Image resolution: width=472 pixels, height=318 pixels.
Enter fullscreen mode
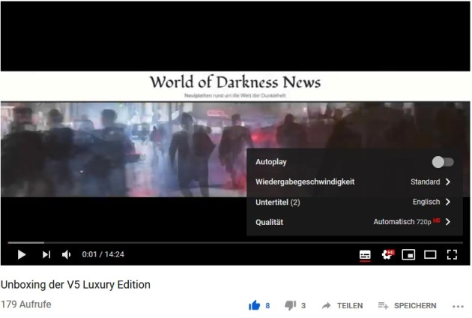pos(452,255)
